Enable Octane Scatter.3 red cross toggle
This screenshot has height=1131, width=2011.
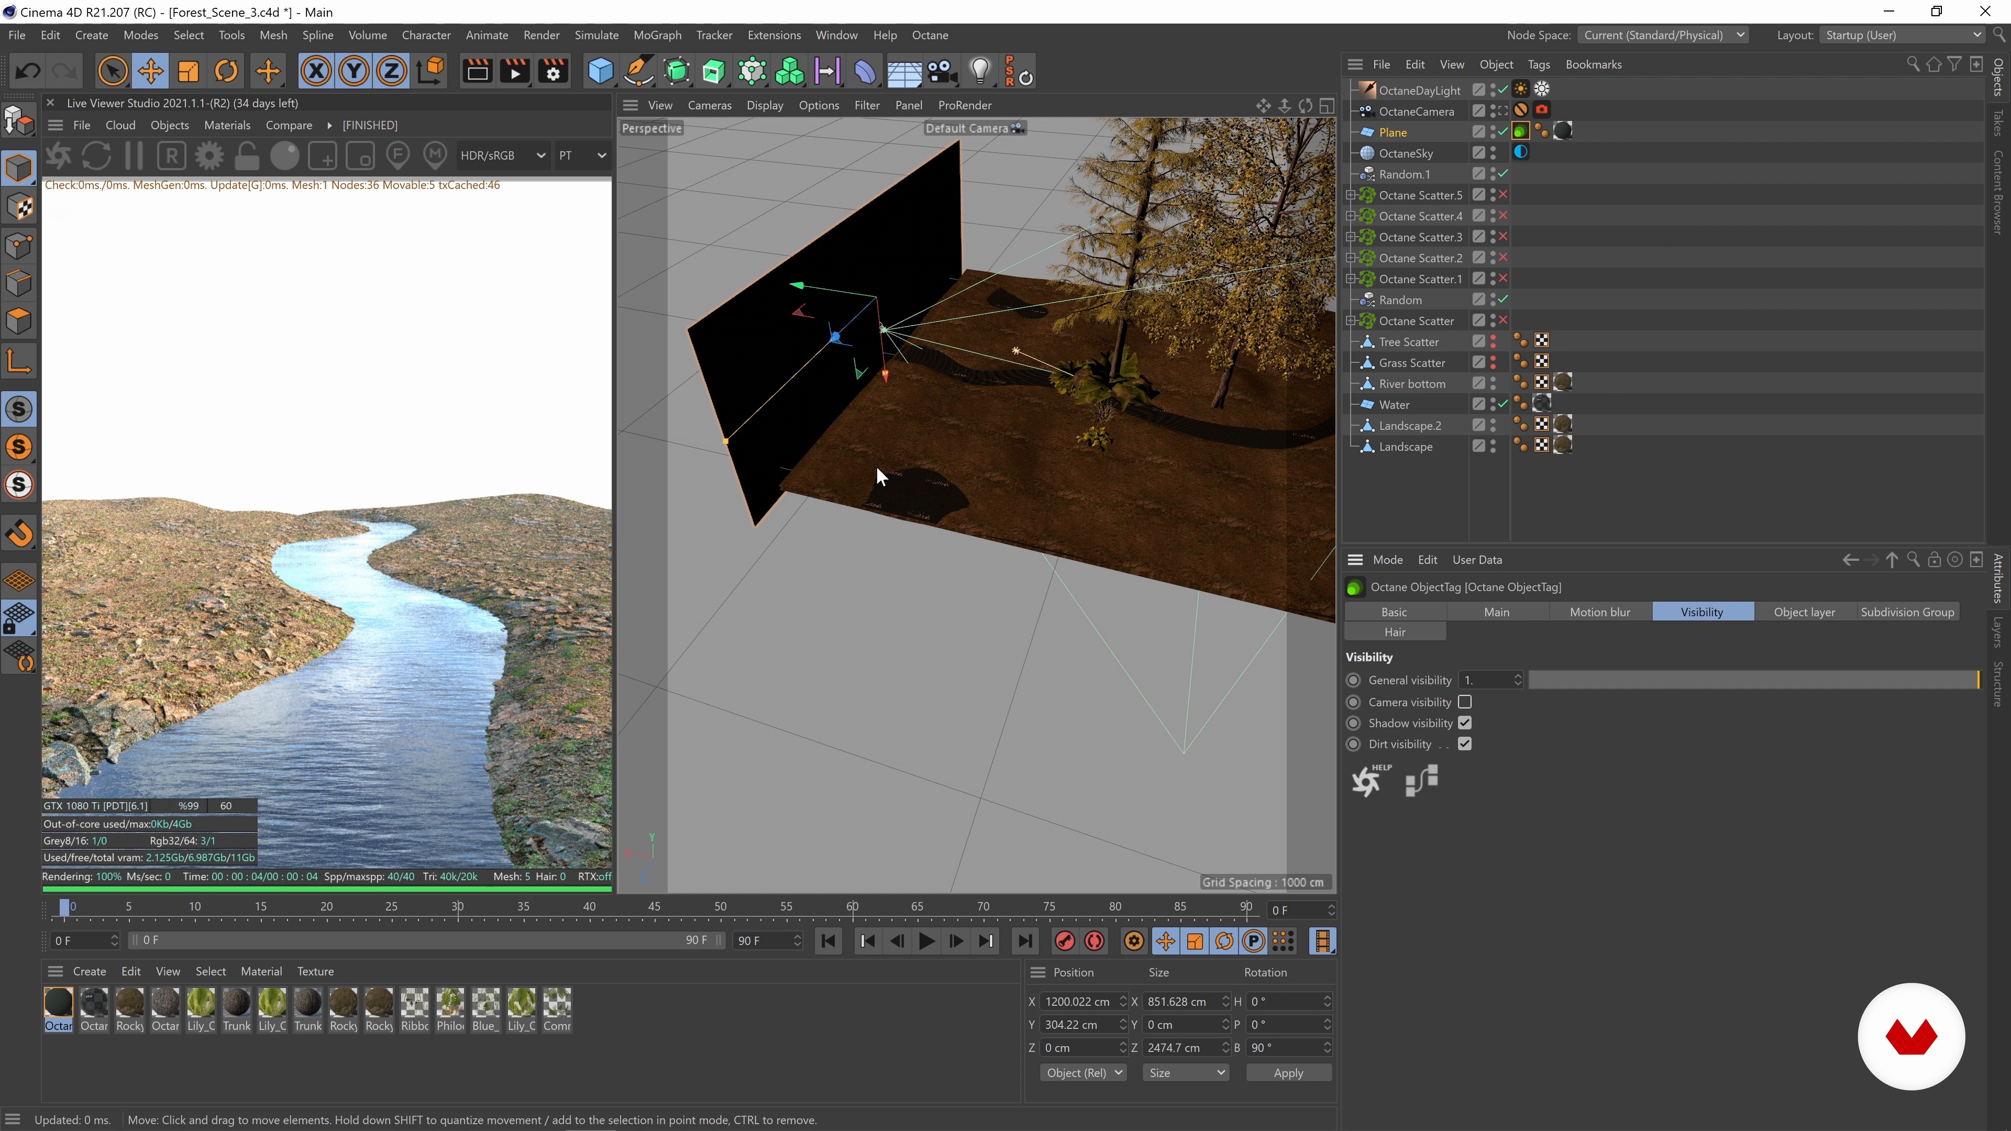pyautogui.click(x=1503, y=237)
